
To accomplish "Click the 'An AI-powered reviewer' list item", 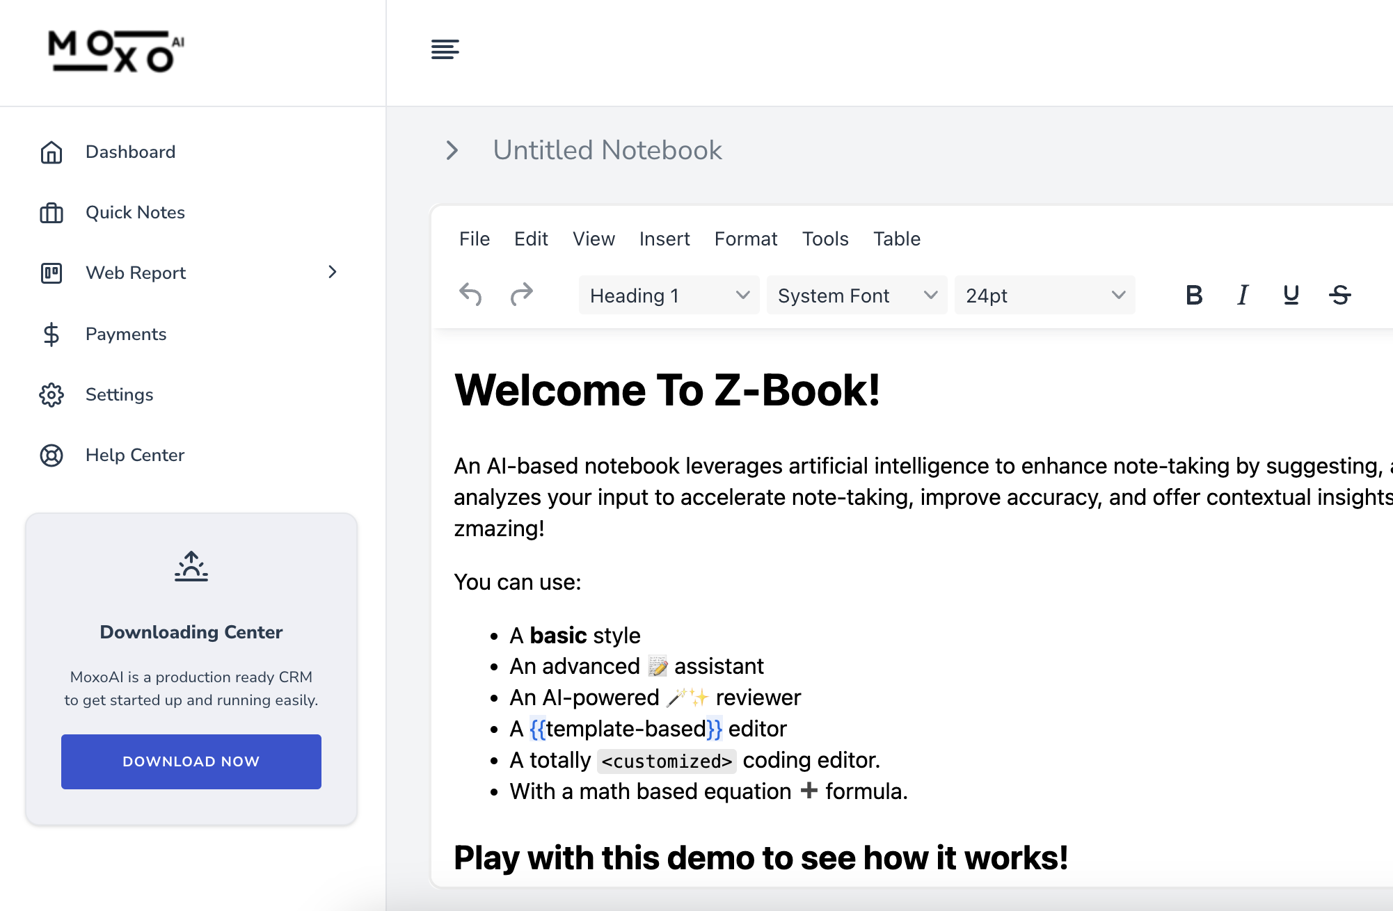I will [655, 698].
